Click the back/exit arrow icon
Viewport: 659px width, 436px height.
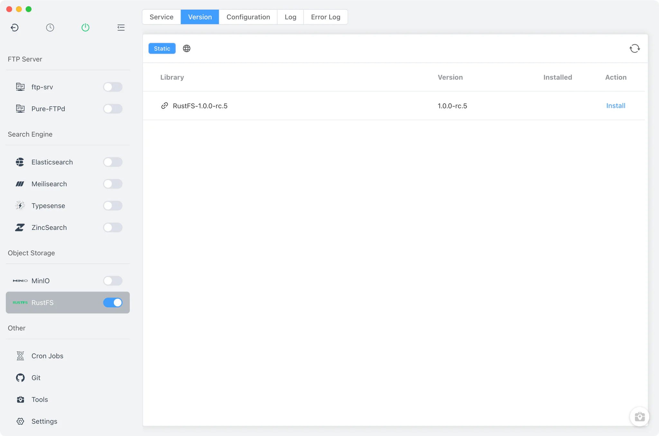[14, 28]
